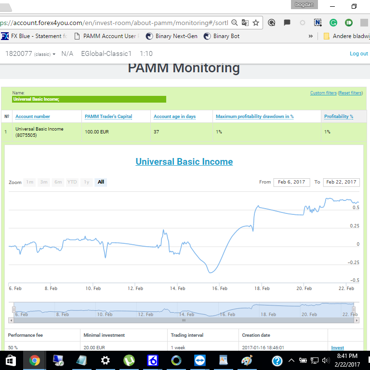This screenshot has width=370, height=370.
Task: Open the computer monitor taskbar app
Action: 58,360
